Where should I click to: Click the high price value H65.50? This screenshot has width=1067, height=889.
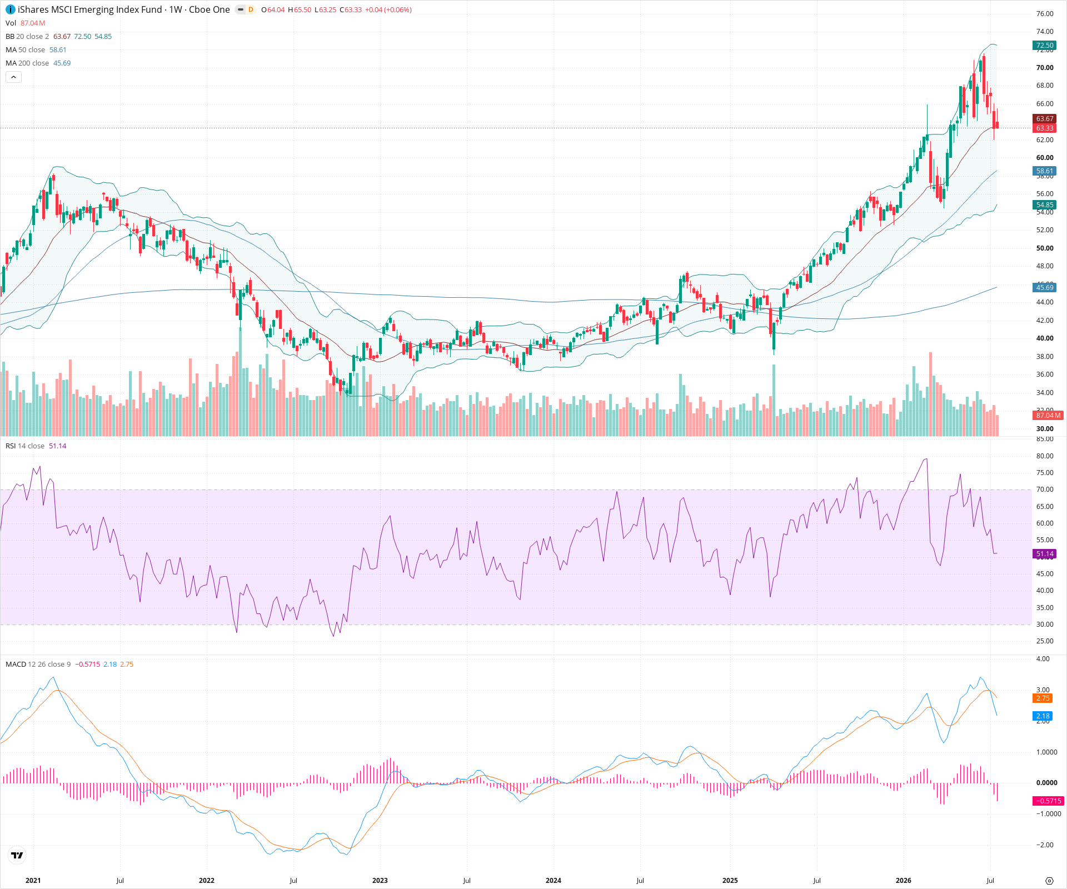(300, 10)
